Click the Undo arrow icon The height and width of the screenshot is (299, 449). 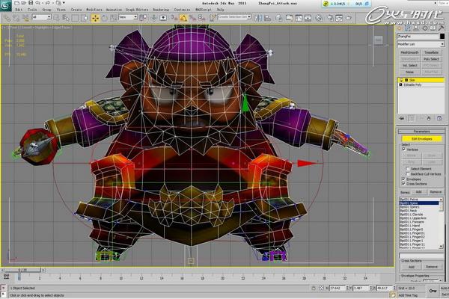(38, 3)
